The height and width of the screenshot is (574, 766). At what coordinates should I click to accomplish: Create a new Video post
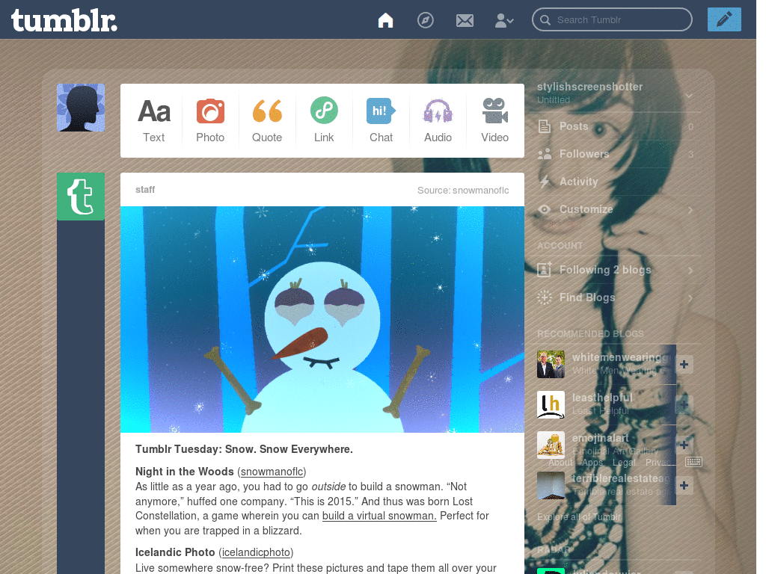pyautogui.click(x=495, y=120)
